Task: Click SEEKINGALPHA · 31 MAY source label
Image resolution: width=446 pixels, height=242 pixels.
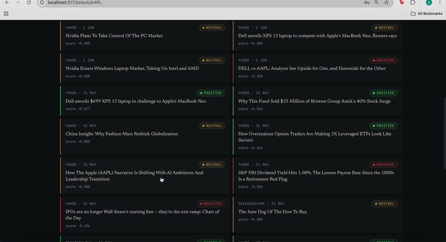Action: (261, 204)
